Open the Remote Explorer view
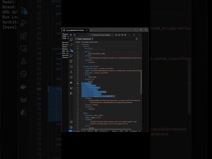This screenshot has width=212, height=159. [71, 67]
